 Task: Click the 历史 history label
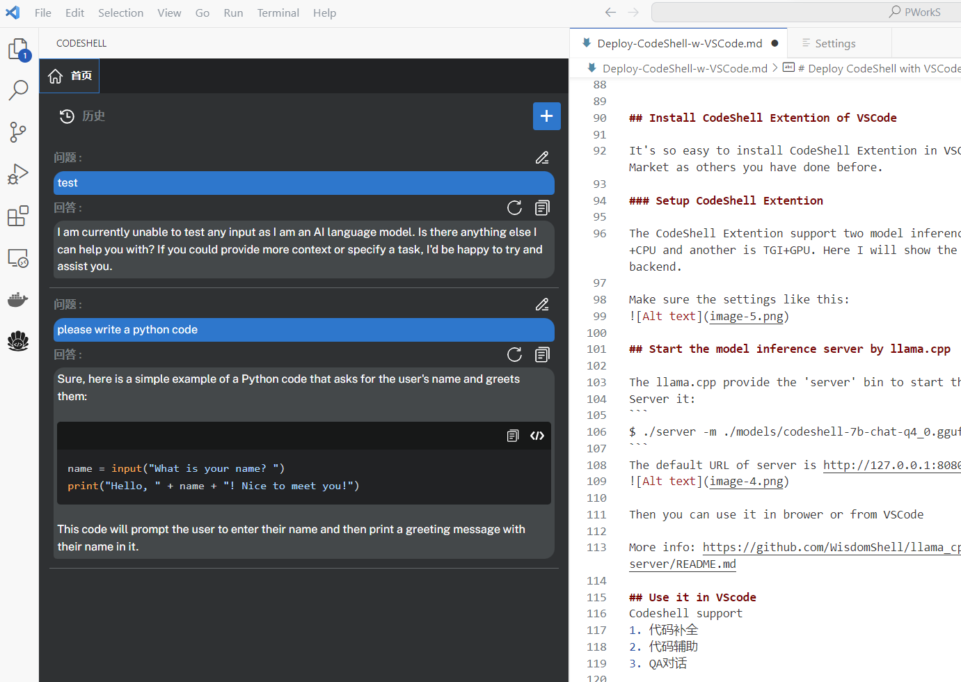[x=93, y=116]
